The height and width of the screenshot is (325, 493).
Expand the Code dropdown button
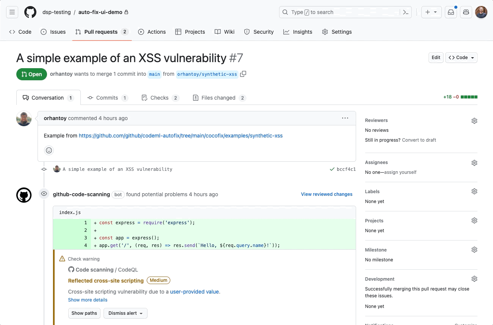461,58
